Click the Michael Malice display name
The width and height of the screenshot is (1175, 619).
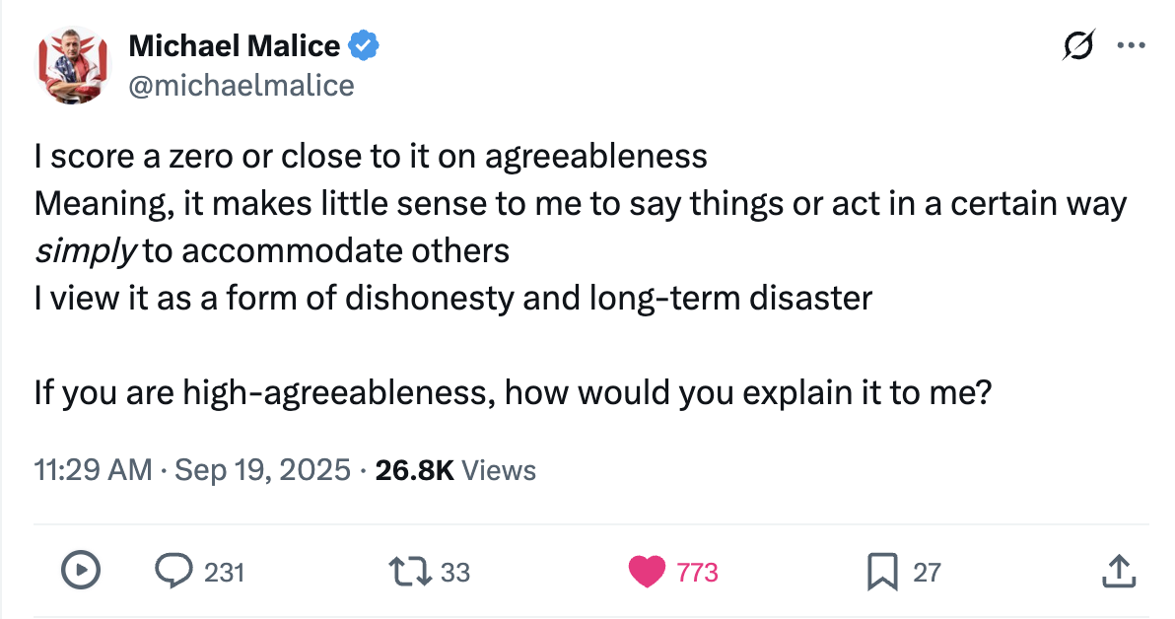[235, 44]
